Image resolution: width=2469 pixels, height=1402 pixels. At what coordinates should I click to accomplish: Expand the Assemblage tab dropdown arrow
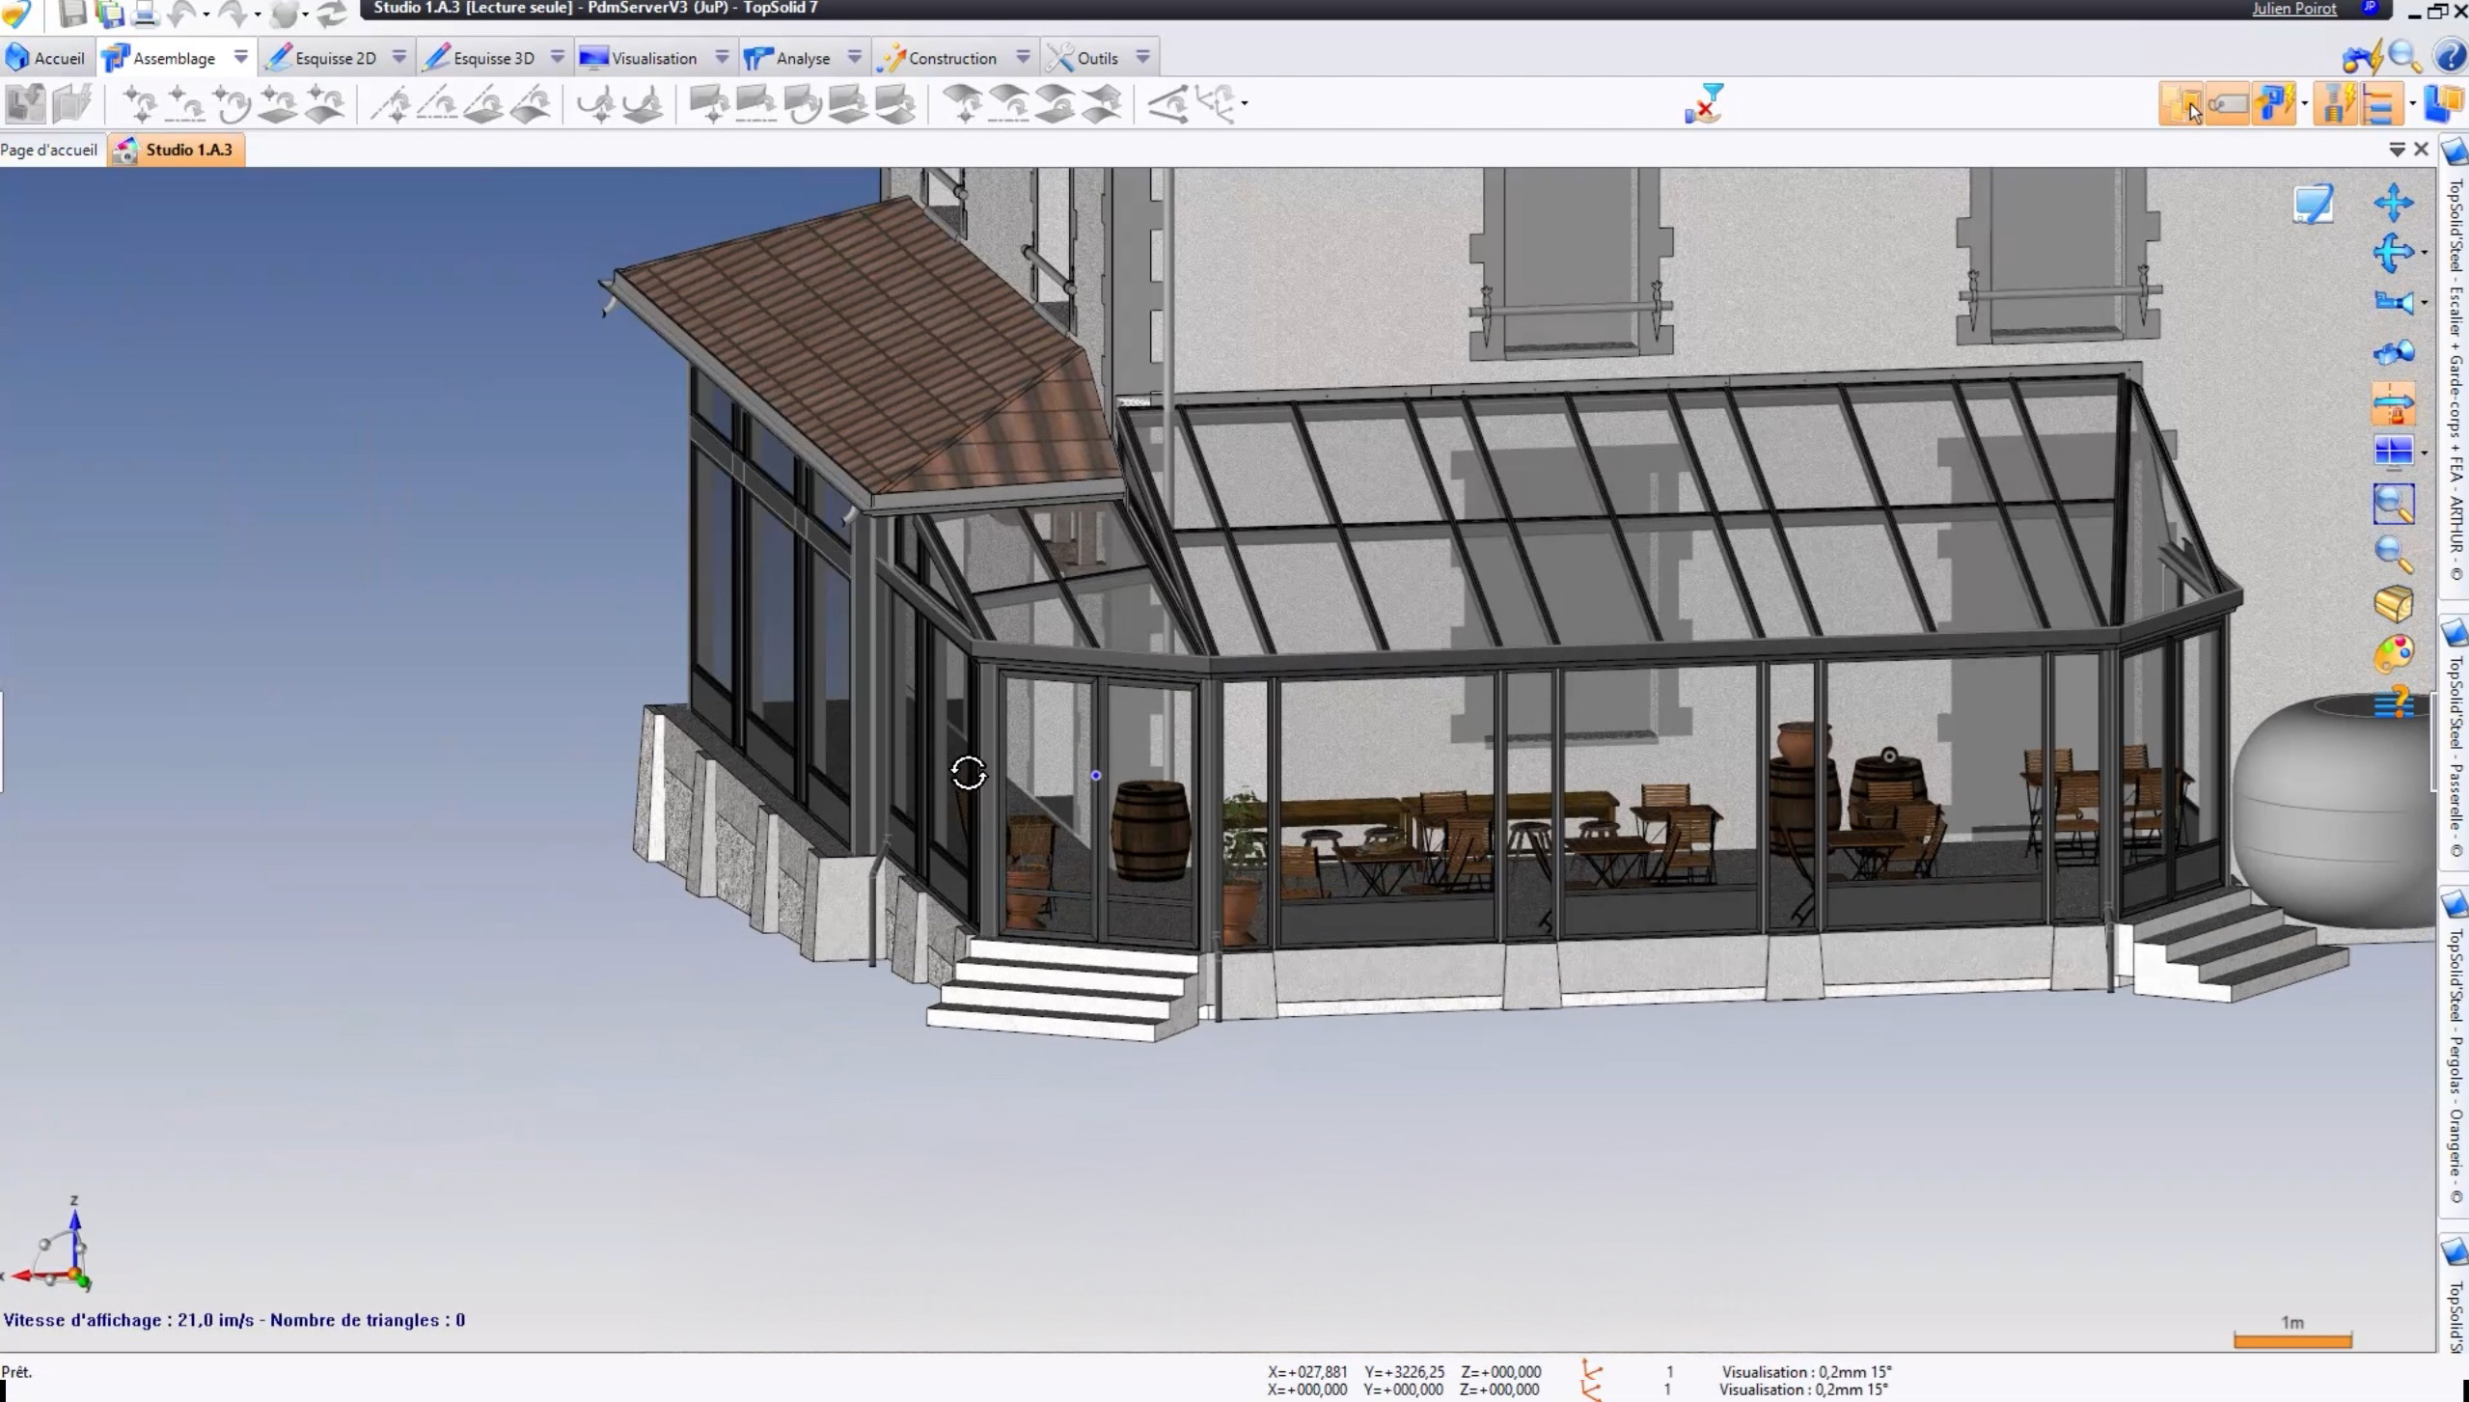(241, 57)
